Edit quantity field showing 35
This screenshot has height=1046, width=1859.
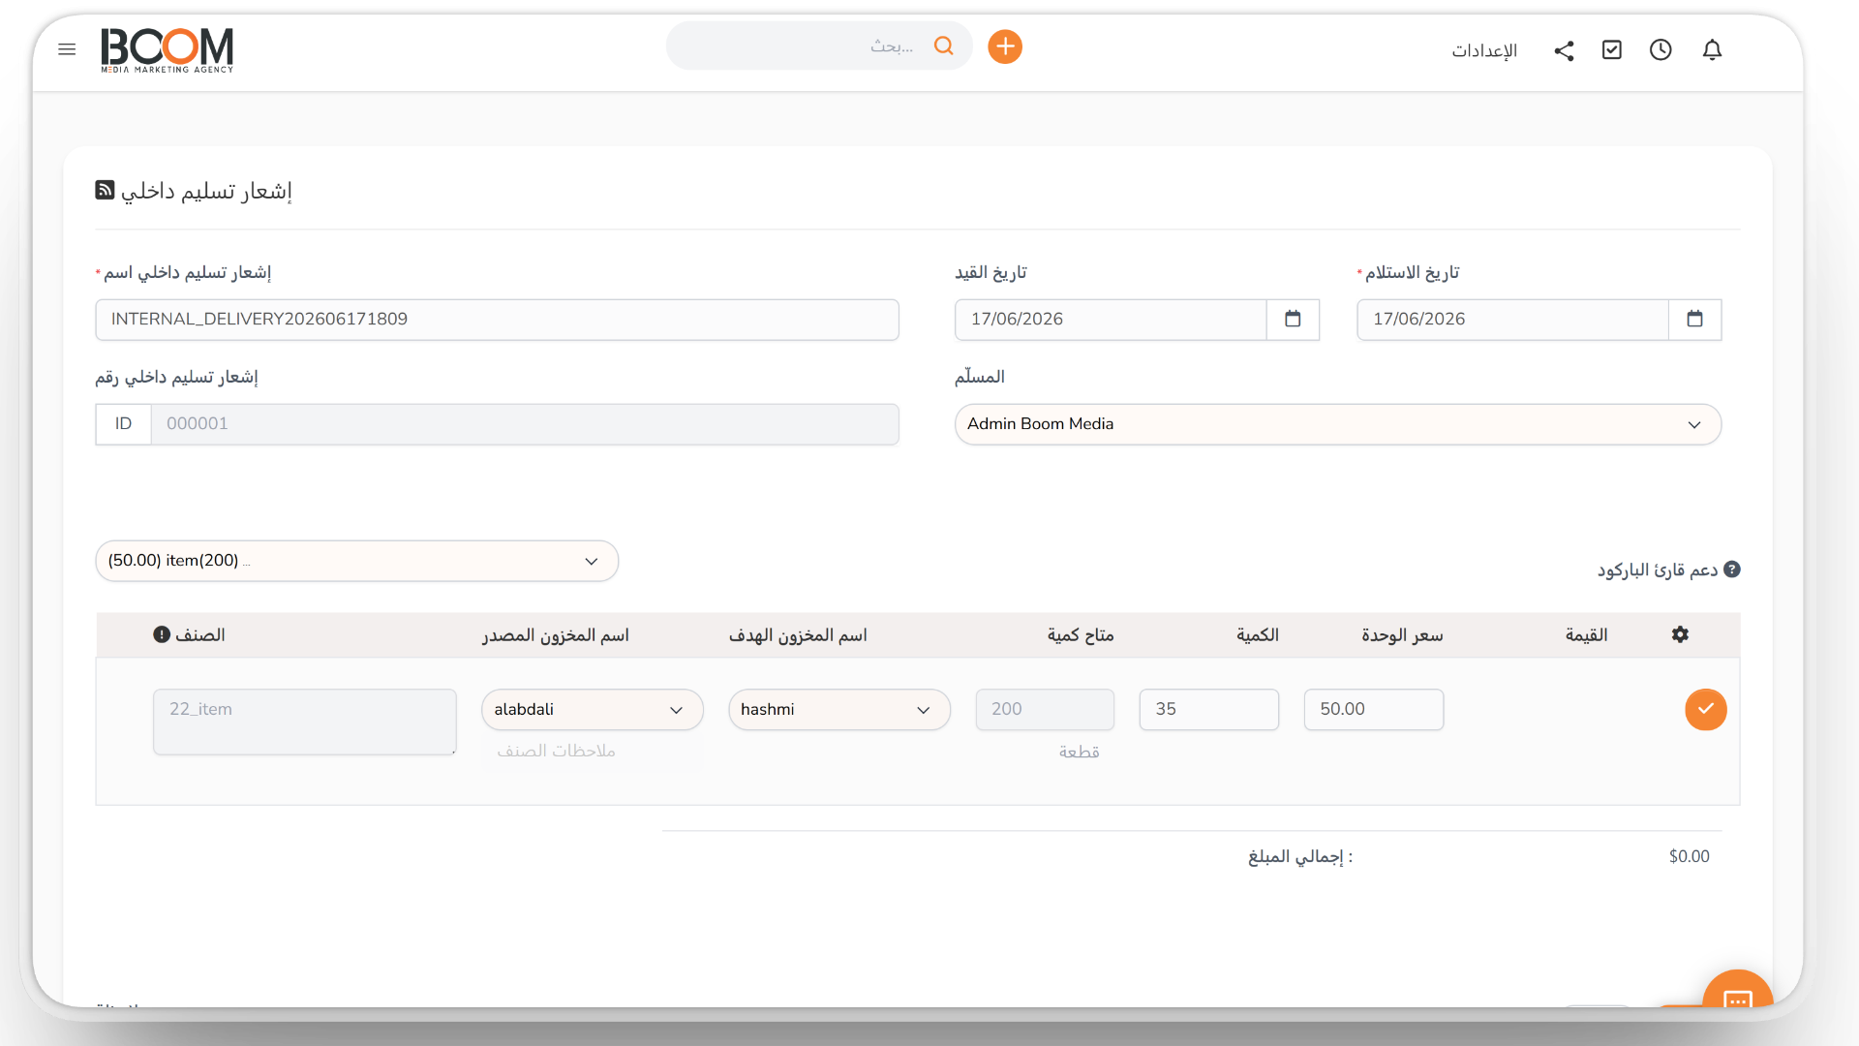click(1209, 710)
